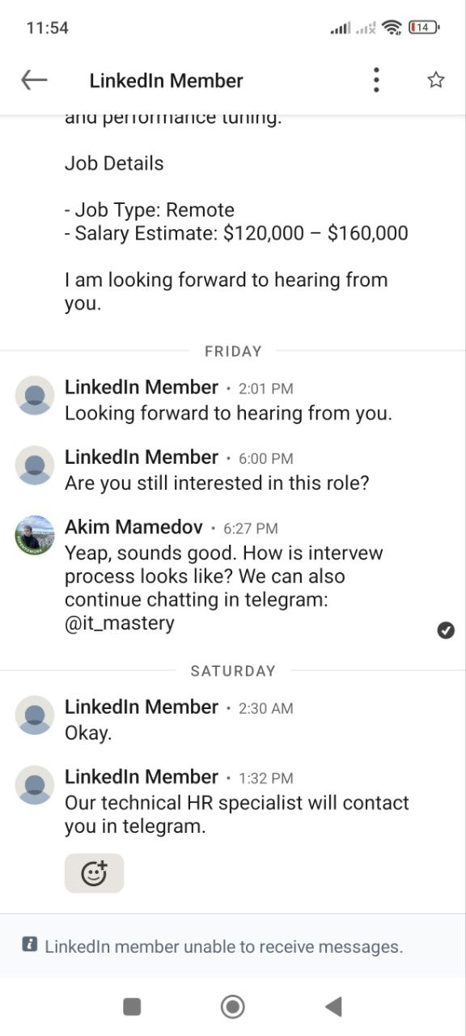
Task: Tap the message read checkmark indicator
Action: (446, 630)
